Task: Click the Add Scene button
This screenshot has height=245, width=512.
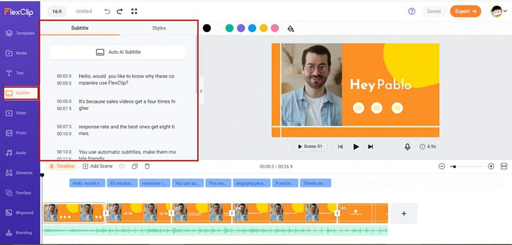Action: [98, 166]
